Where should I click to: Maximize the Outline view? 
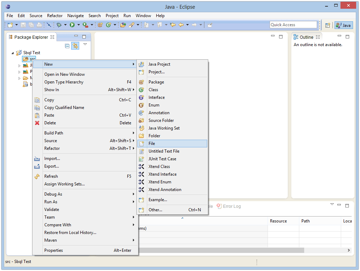click(x=347, y=37)
